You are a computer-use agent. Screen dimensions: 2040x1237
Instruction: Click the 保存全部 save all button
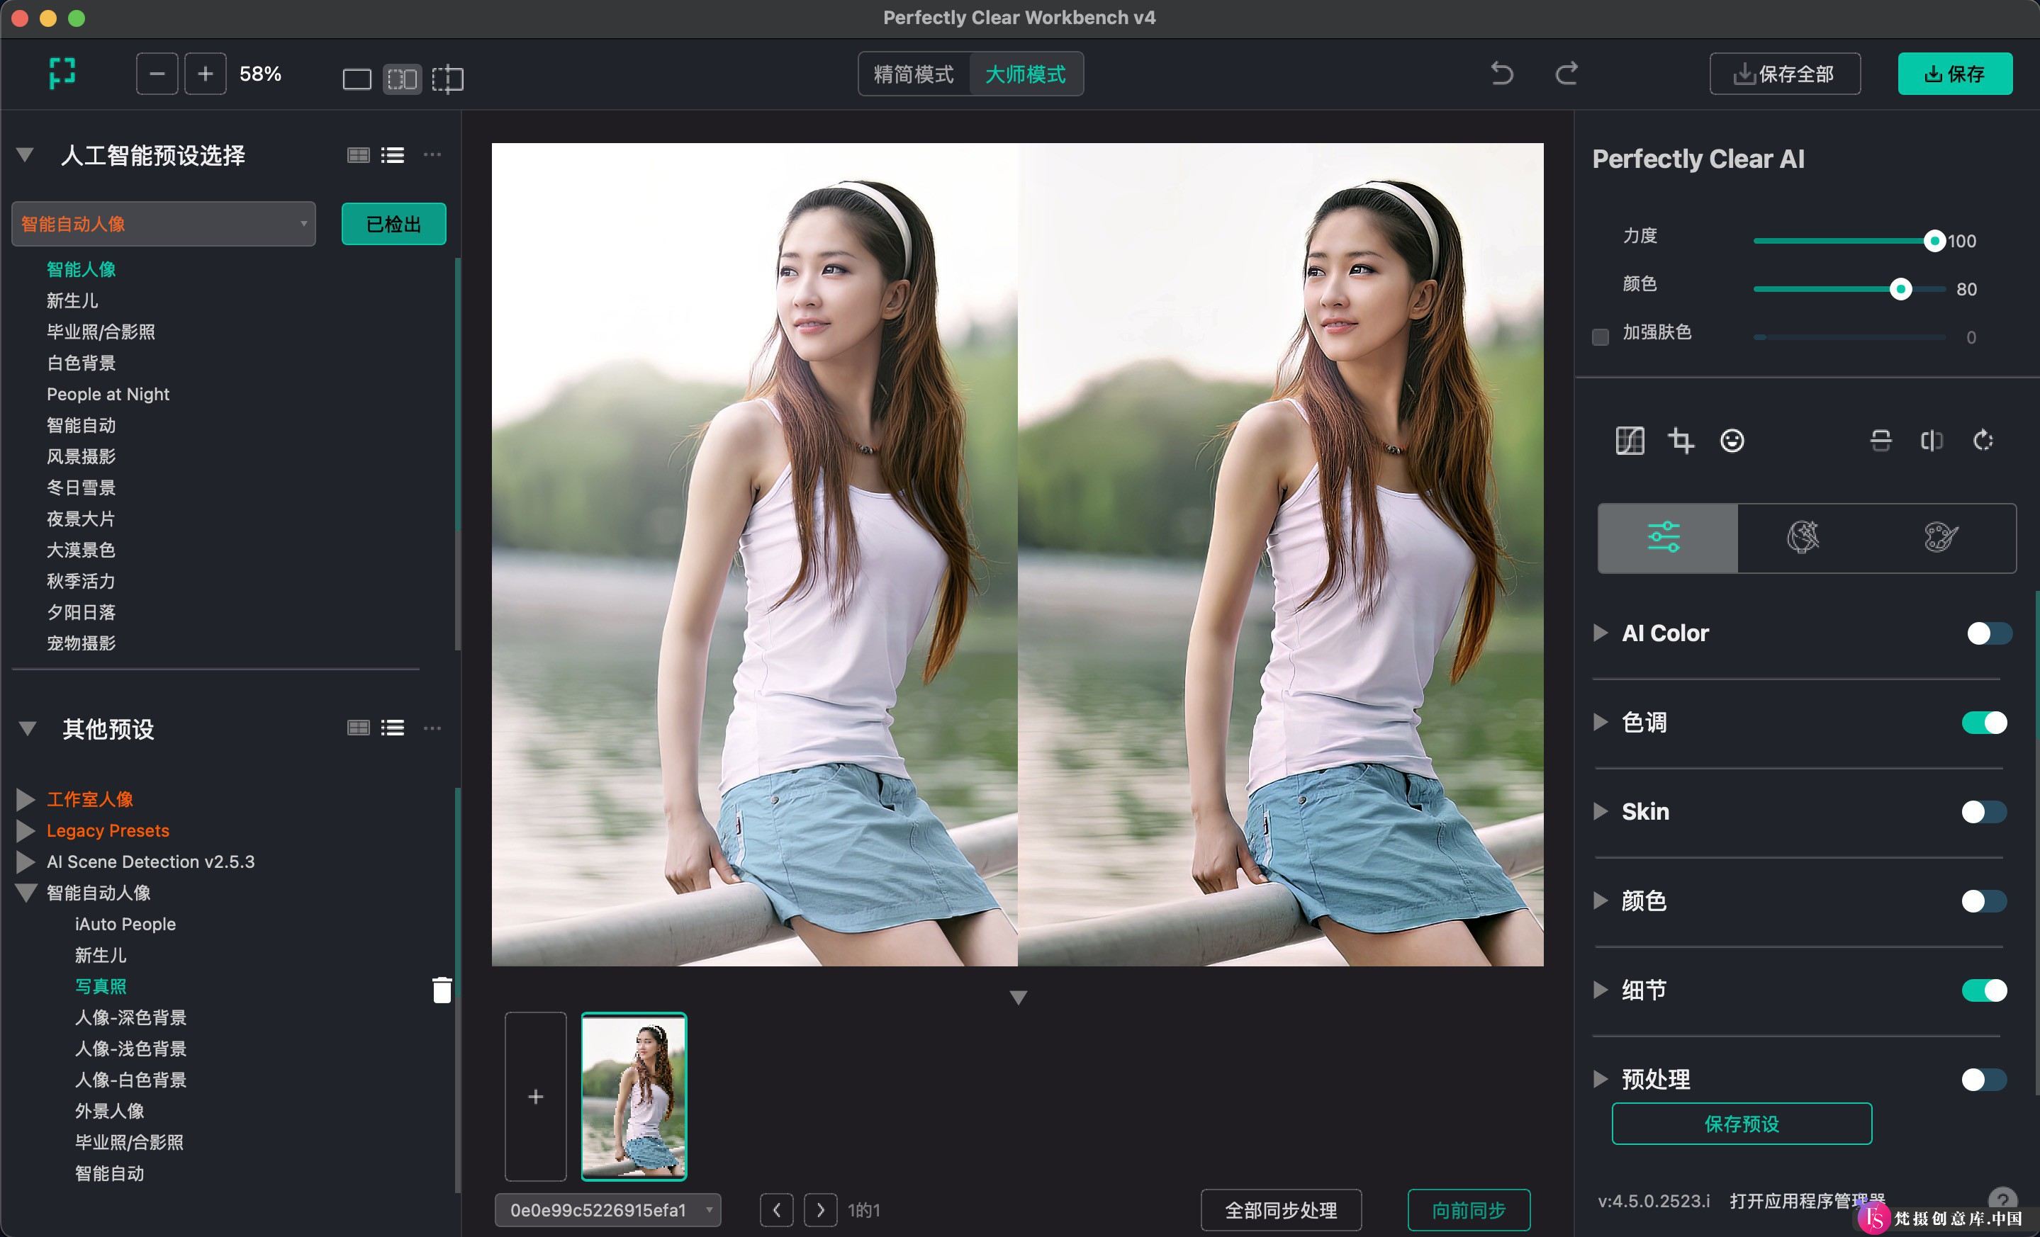pyautogui.click(x=1785, y=74)
